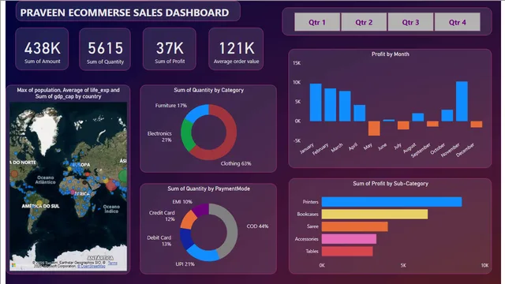Click the tall November profit bar
505x284 pixels.
point(462,101)
